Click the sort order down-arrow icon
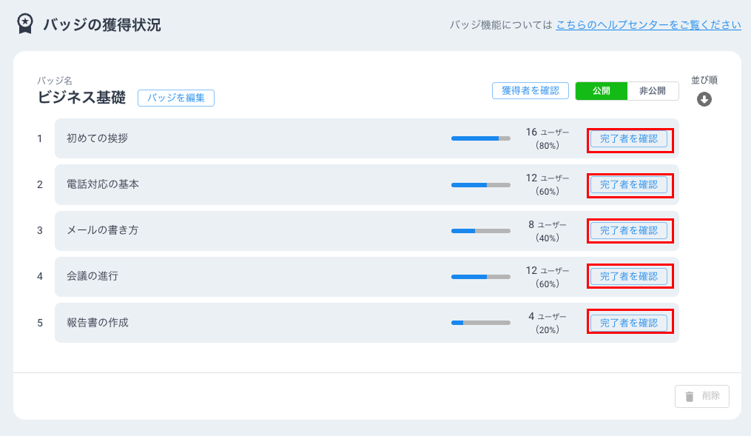Screen dimensions: 751x436 pos(704,99)
